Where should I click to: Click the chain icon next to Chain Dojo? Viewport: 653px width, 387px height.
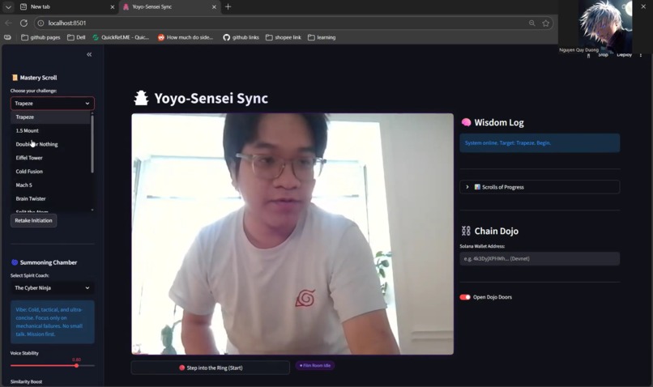pyautogui.click(x=466, y=231)
